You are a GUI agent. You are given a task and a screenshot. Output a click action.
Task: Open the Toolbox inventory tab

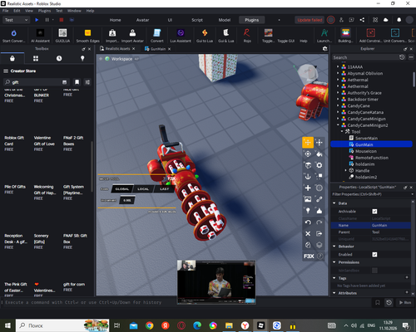tap(36, 58)
